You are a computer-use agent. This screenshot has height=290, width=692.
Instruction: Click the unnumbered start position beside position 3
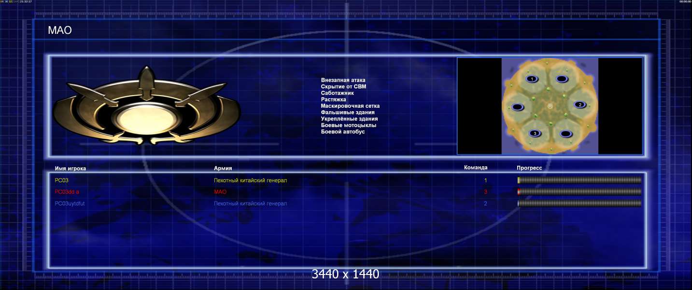click(565, 133)
